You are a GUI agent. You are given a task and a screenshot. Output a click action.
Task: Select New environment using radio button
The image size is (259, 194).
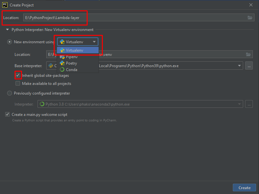(9, 42)
